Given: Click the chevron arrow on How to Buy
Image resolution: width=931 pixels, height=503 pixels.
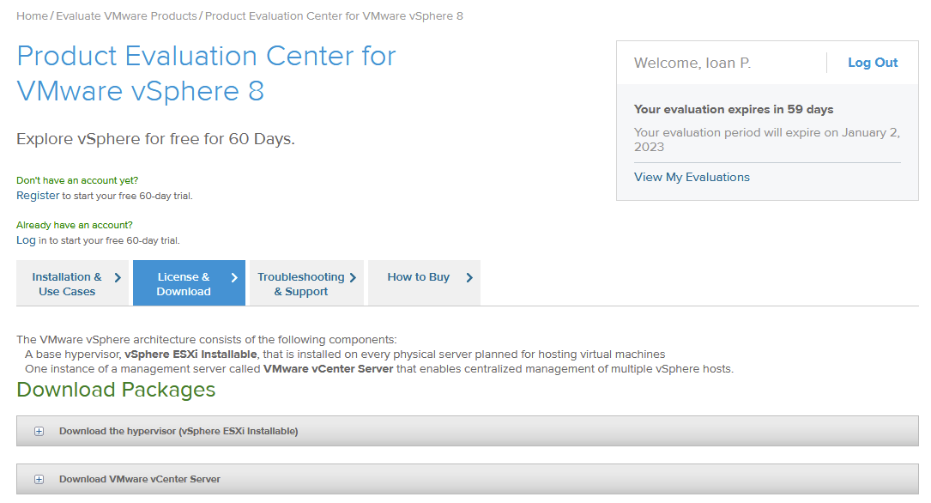Looking at the screenshot, I should 469,278.
